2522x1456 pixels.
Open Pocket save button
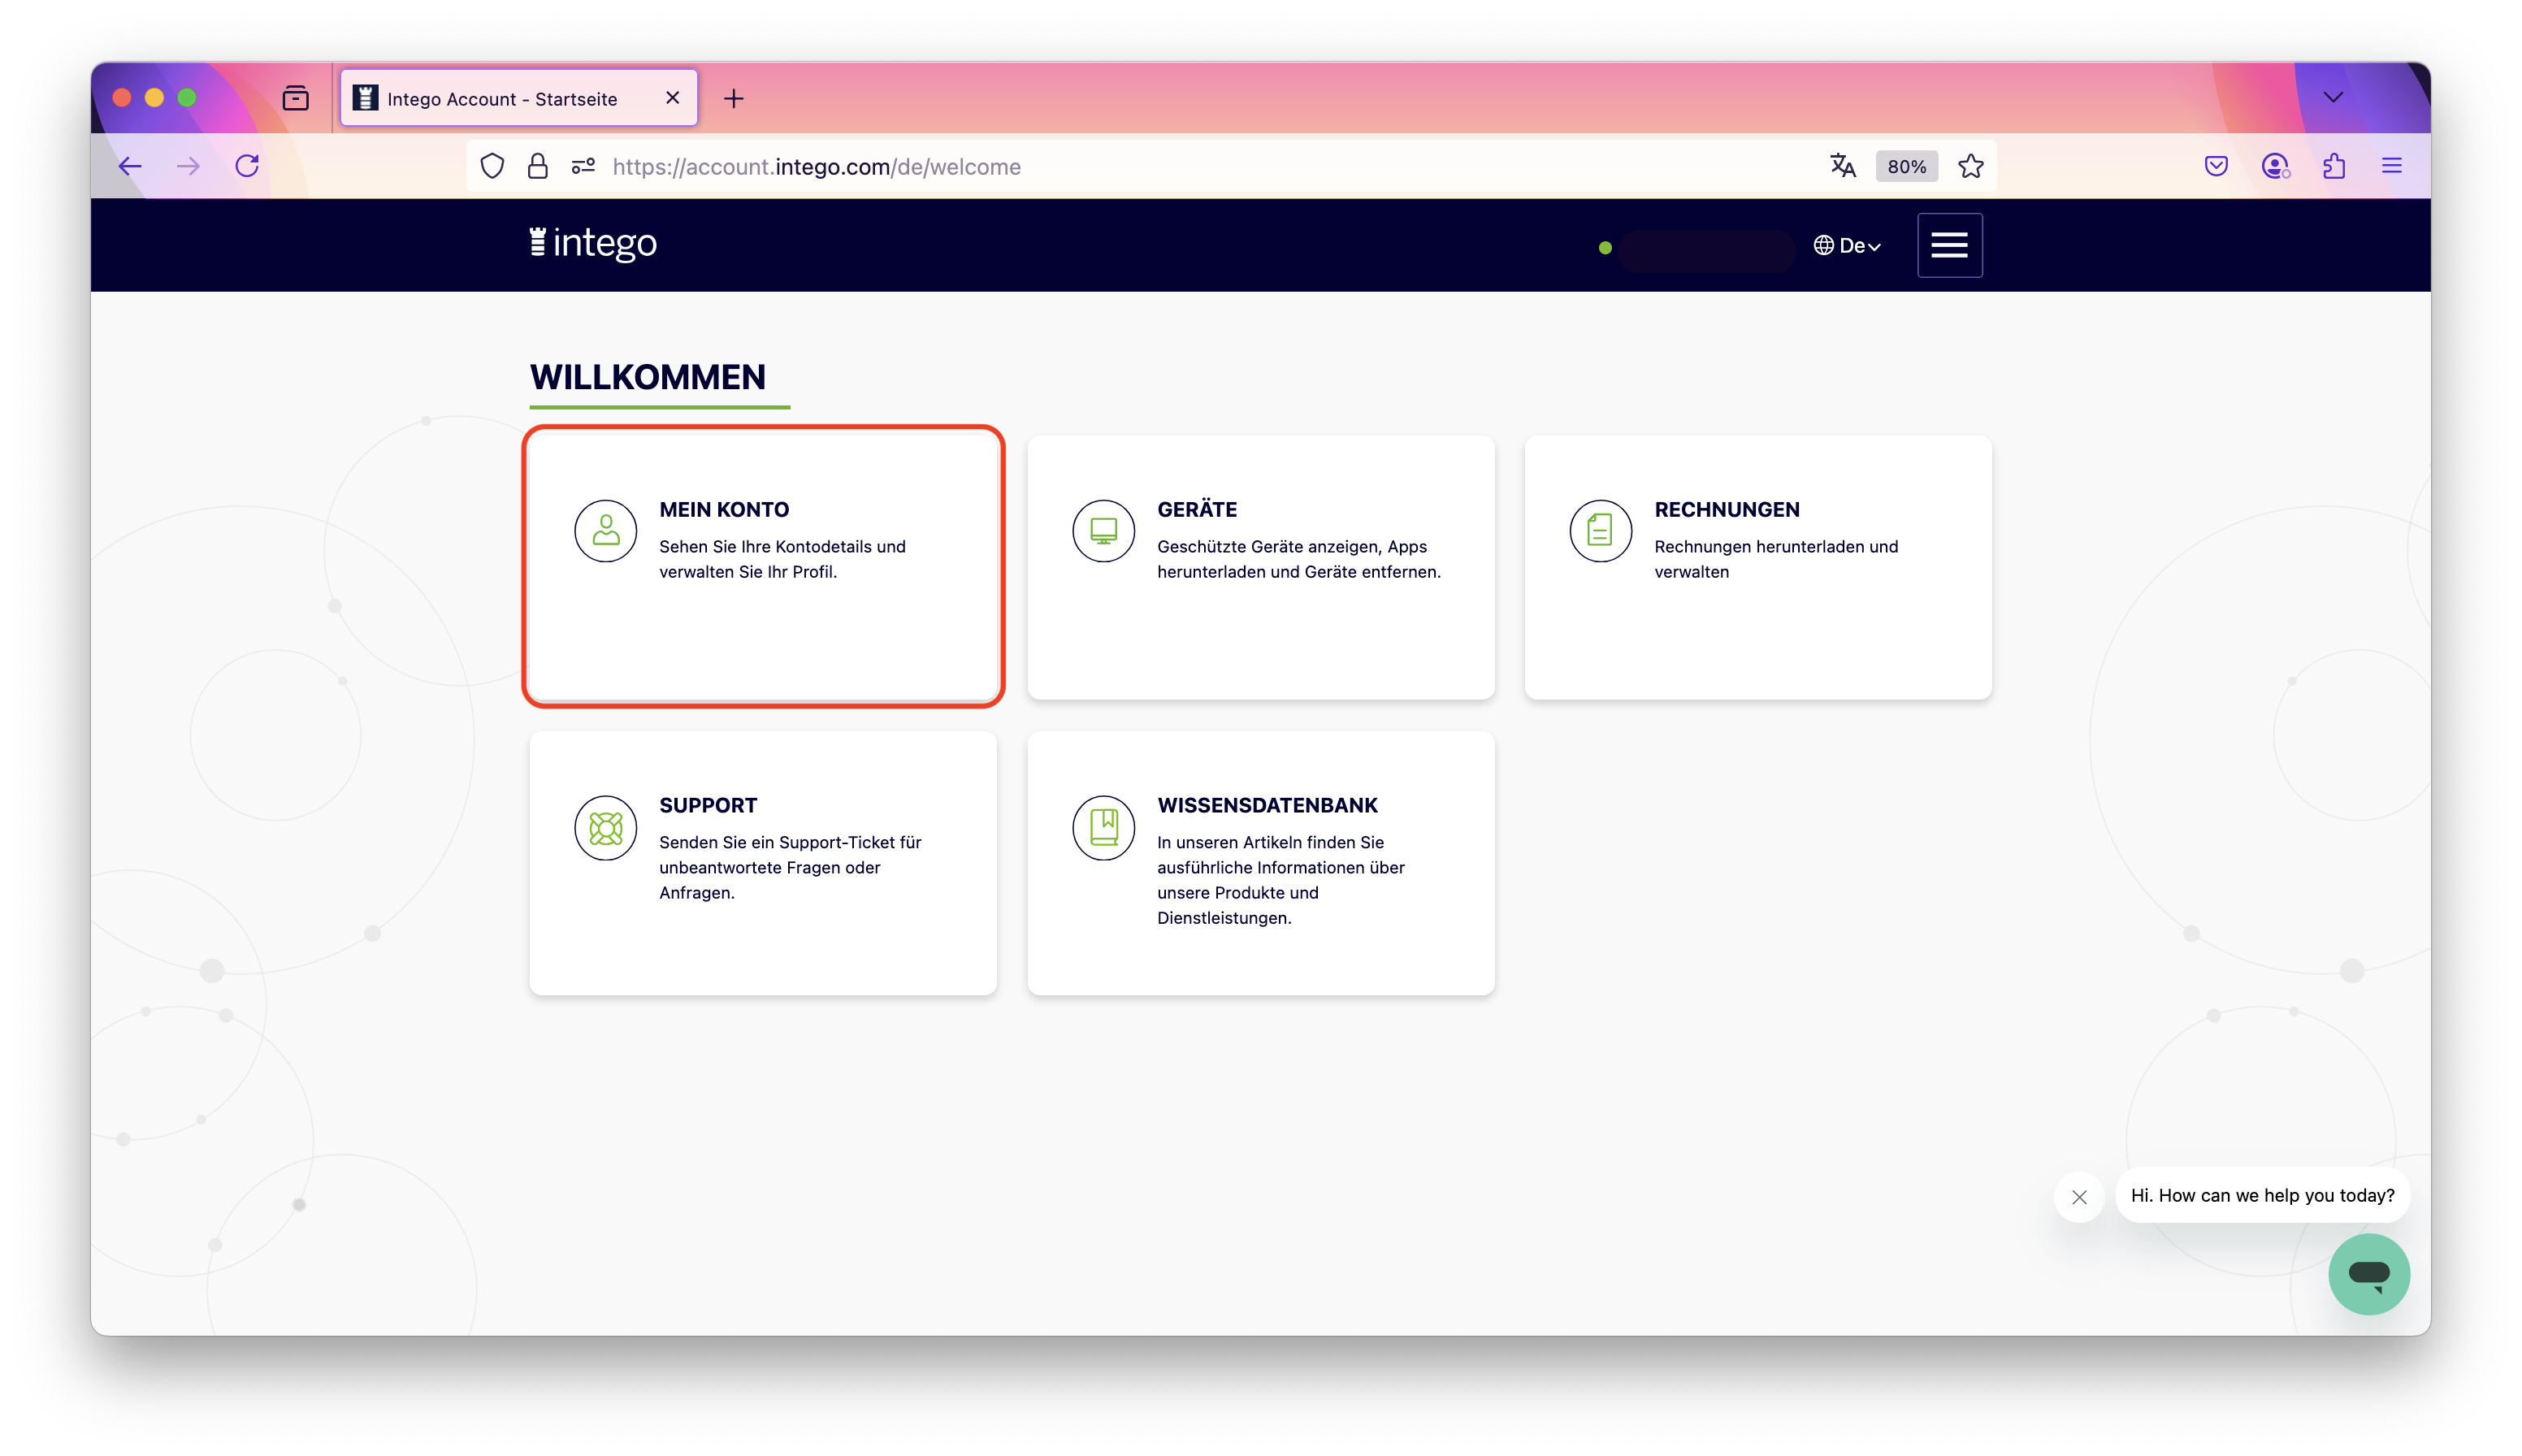pos(2216,166)
